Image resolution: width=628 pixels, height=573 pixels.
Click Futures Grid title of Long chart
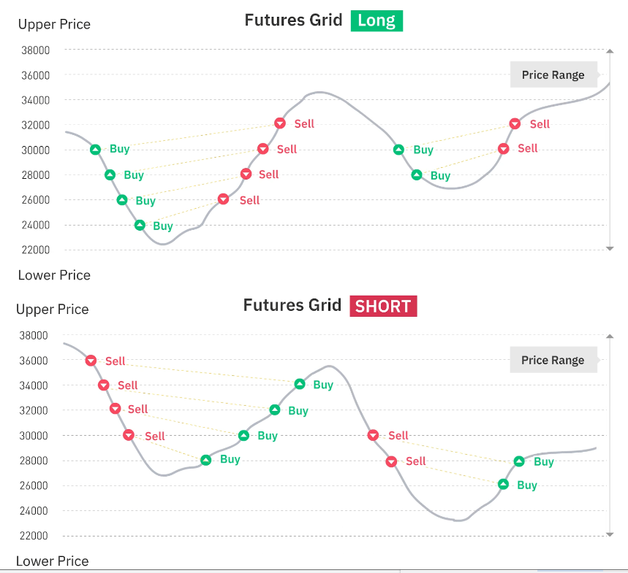293,20
